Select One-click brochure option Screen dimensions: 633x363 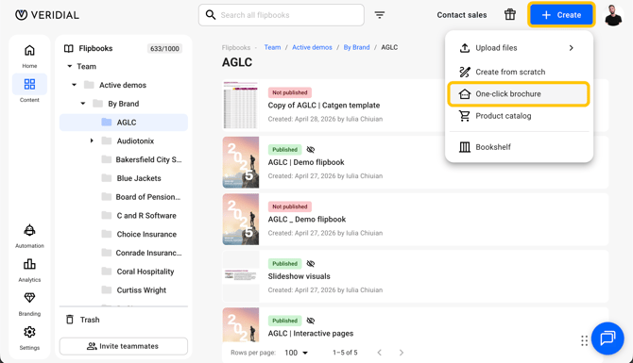tap(520, 94)
